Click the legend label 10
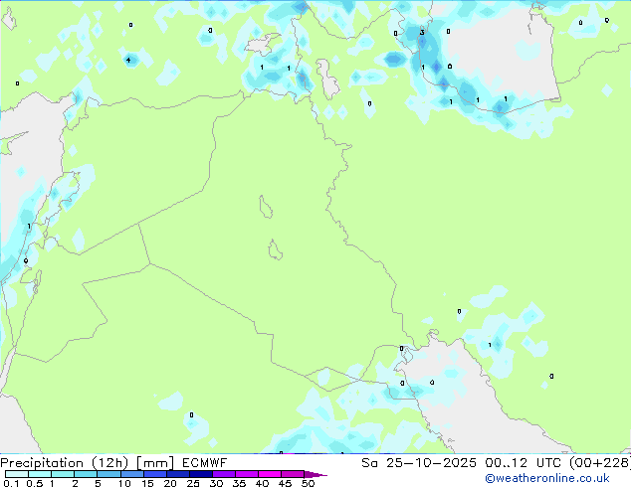Viewport: 631px width, 487px height. pos(124,483)
